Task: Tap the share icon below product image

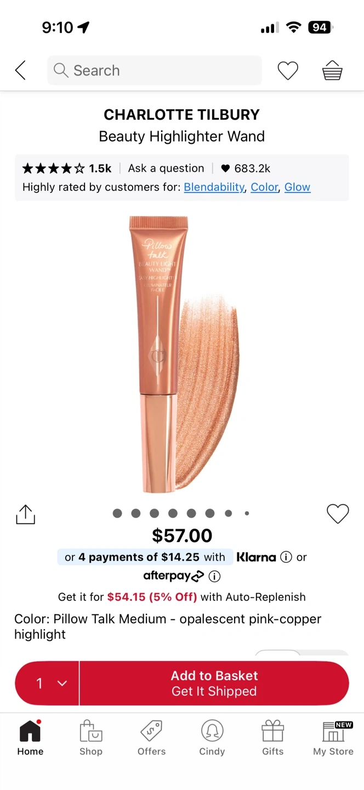Action: coord(25,514)
